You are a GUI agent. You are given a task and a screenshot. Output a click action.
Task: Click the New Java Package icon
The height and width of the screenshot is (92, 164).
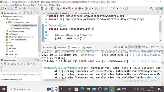point(76,8)
